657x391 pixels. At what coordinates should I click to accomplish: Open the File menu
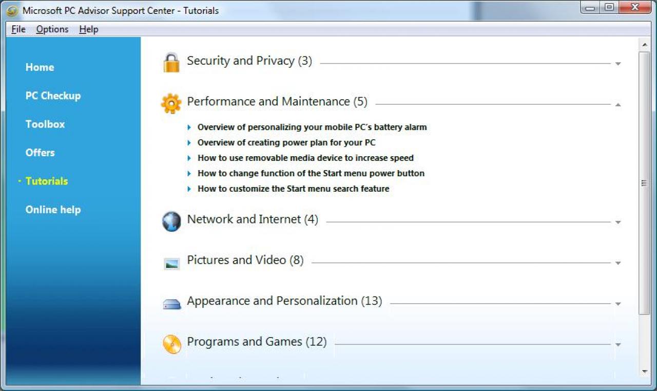pyautogui.click(x=18, y=29)
